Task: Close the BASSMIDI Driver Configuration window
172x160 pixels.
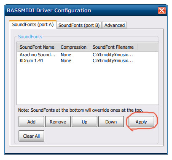Action: (161, 10)
